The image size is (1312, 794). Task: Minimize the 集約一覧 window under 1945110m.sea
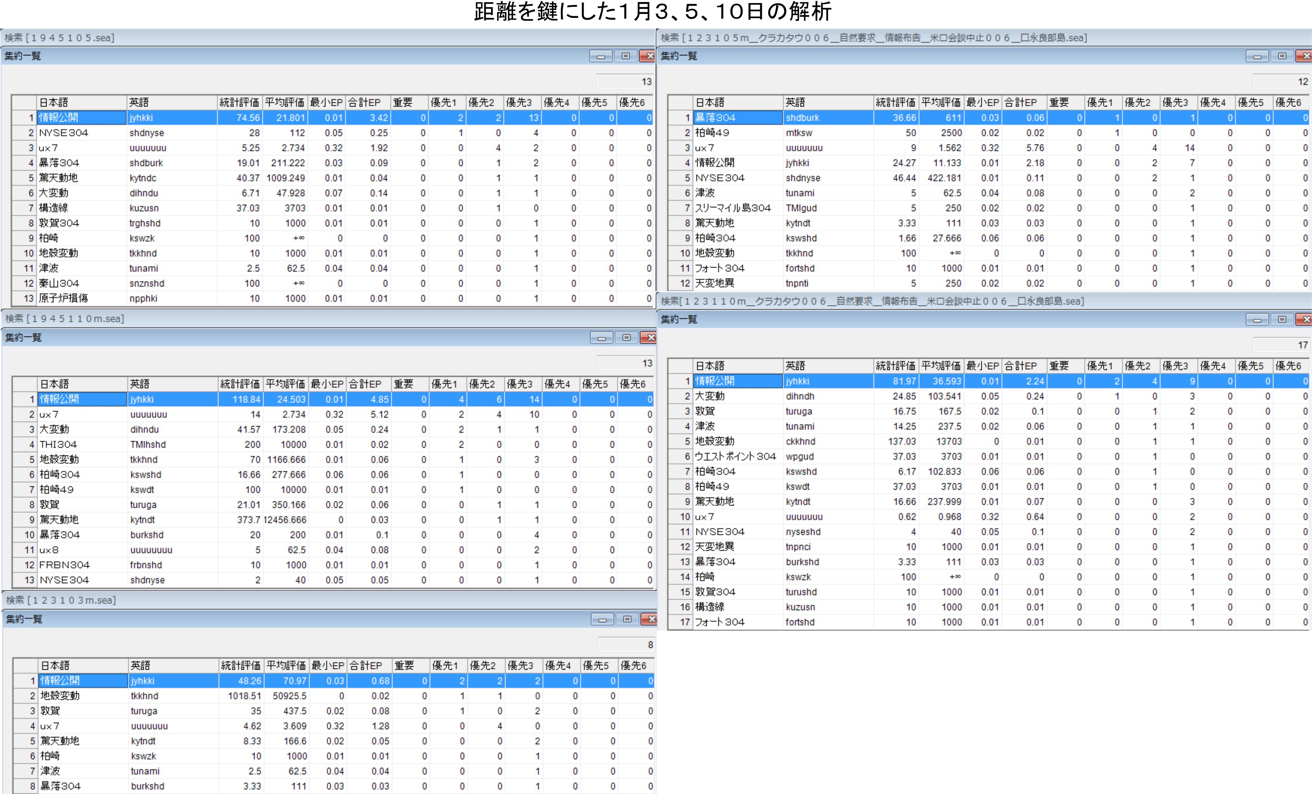(602, 337)
